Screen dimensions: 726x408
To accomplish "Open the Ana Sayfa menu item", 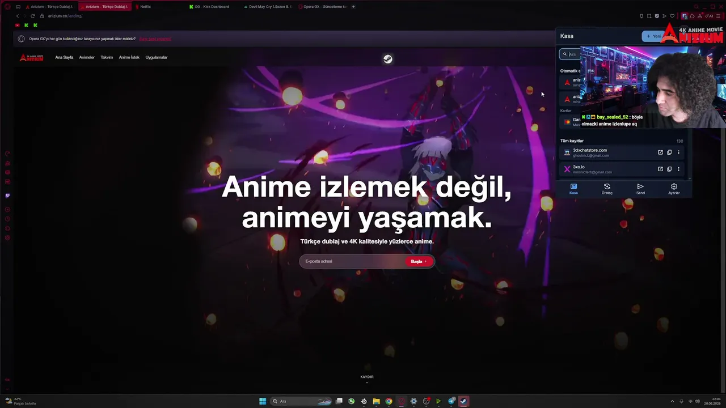I will point(64,57).
